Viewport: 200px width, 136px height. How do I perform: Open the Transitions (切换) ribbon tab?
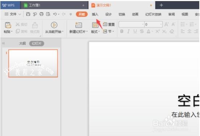tap(122, 14)
